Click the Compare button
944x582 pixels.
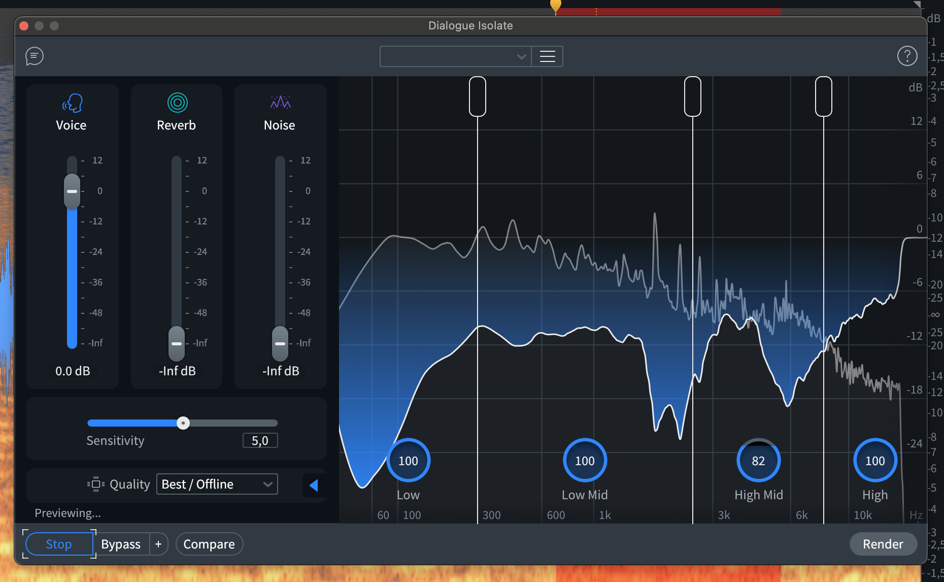click(209, 544)
